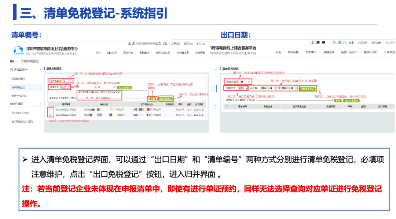
Task: Click 出口免税登记 button beside the 2025-11-18 date
Action: (307, 89)
